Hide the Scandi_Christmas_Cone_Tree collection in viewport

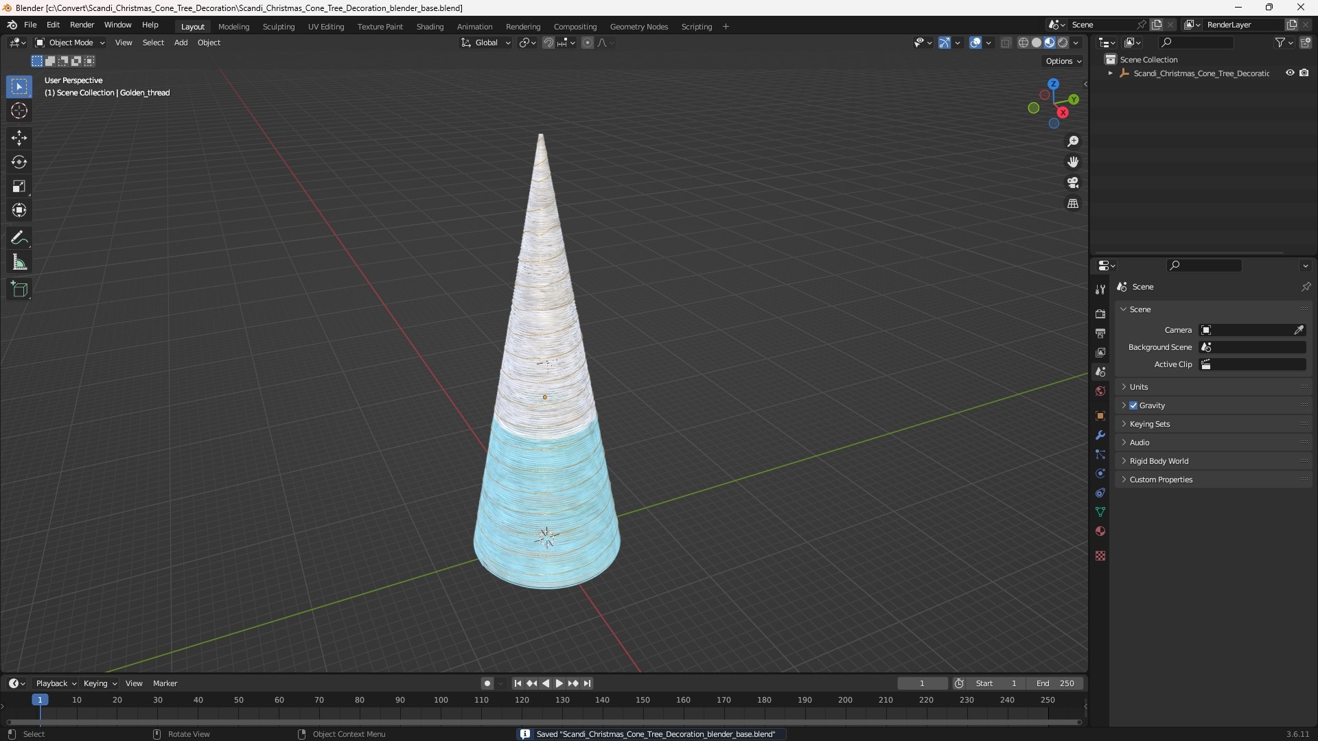pyautogui.click(x=1290, y=73)
